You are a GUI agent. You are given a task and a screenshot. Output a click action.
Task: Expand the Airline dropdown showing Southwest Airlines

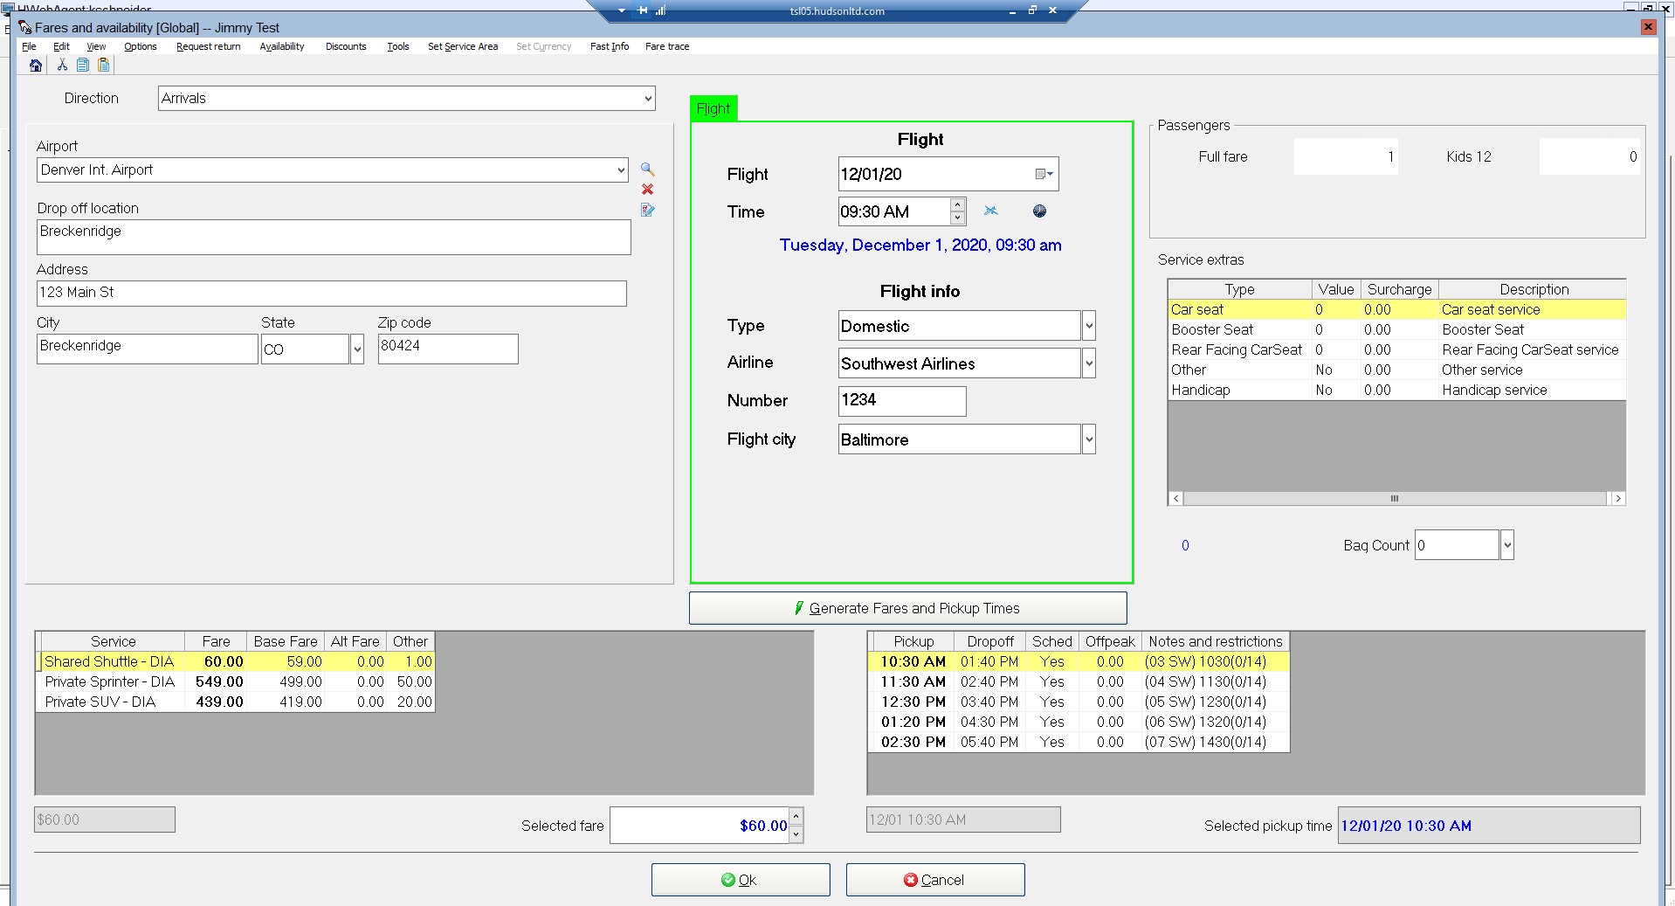click(1088, 363)
